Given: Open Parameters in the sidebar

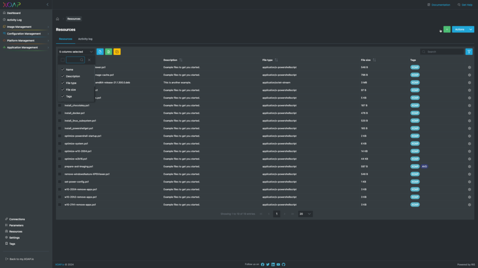Looking at the screenshot, I should [16, 226].
